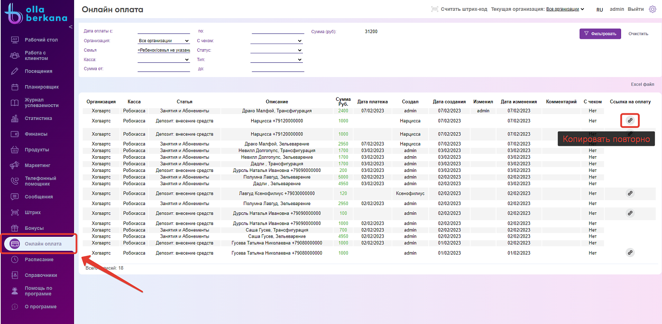Click the Фильтровать button

[x=600, y=34]
